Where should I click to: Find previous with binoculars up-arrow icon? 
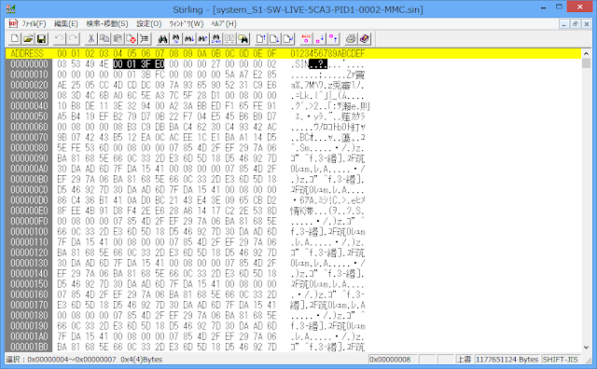[x=202, y=39]
